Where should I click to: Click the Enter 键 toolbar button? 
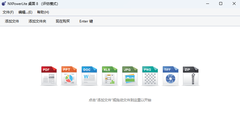coord(86,21)
